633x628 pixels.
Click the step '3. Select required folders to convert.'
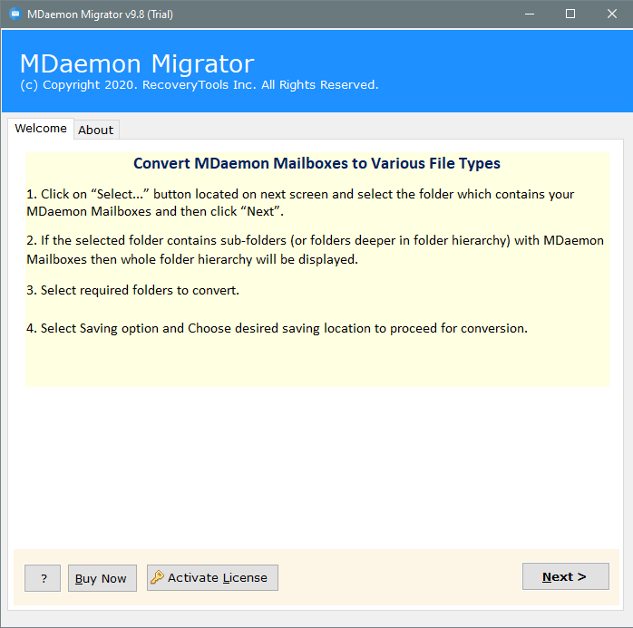[132, 290]
